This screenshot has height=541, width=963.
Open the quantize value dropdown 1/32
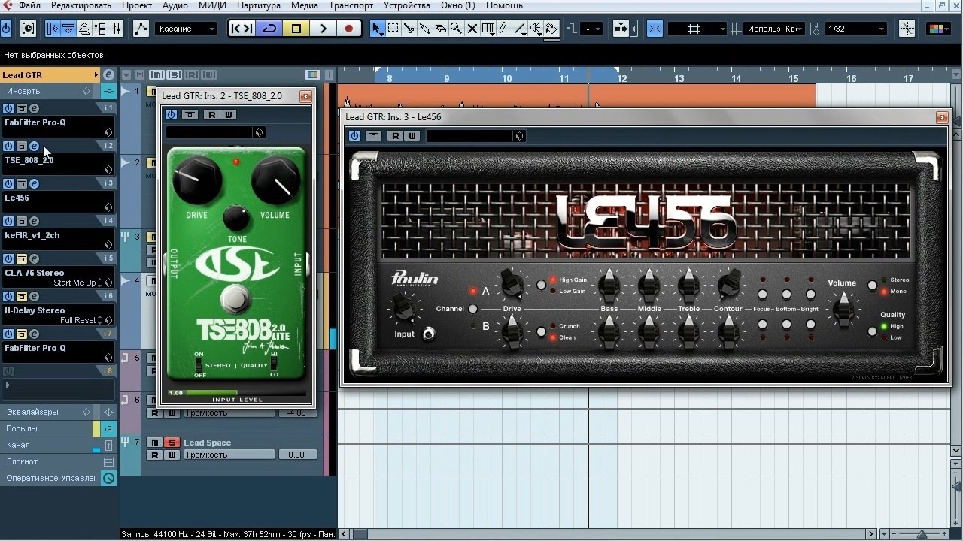[855, 29]
